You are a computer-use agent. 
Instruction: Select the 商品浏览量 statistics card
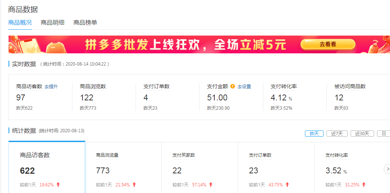click(123, 167)
